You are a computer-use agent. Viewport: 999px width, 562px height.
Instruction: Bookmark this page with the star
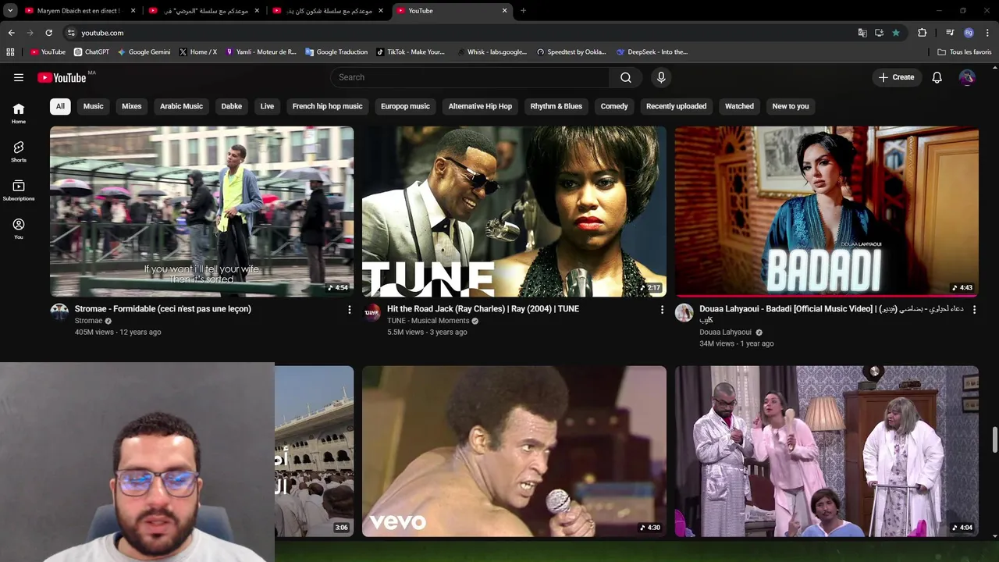point(896,33)
